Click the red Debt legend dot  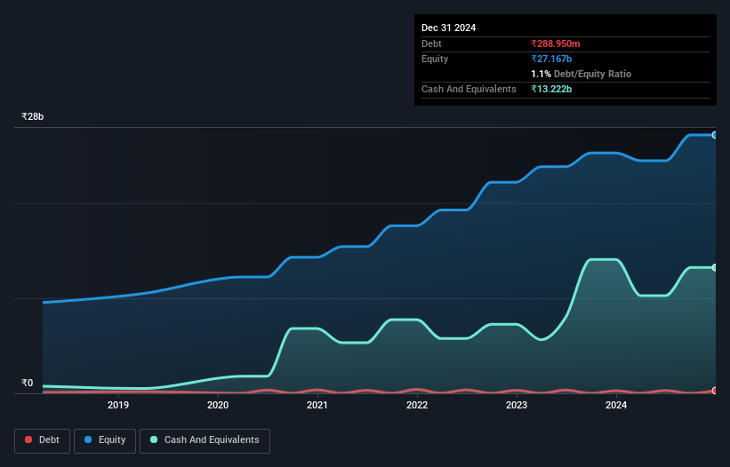point(28,439)
